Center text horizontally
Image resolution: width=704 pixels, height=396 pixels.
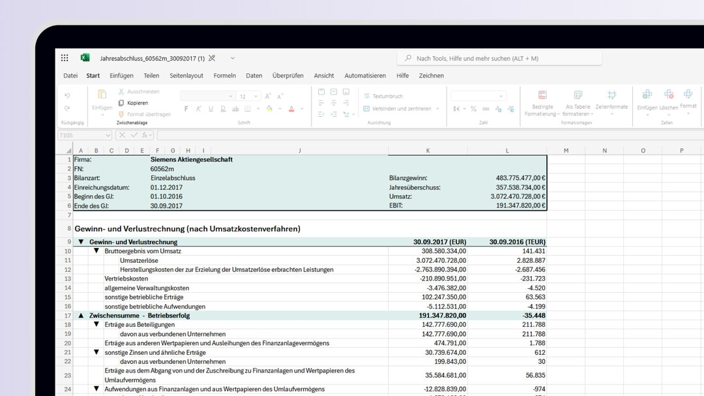click(334, 103)
